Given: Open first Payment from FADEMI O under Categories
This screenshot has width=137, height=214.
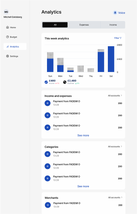Looking at the screenshot, I should click(83, 154).
